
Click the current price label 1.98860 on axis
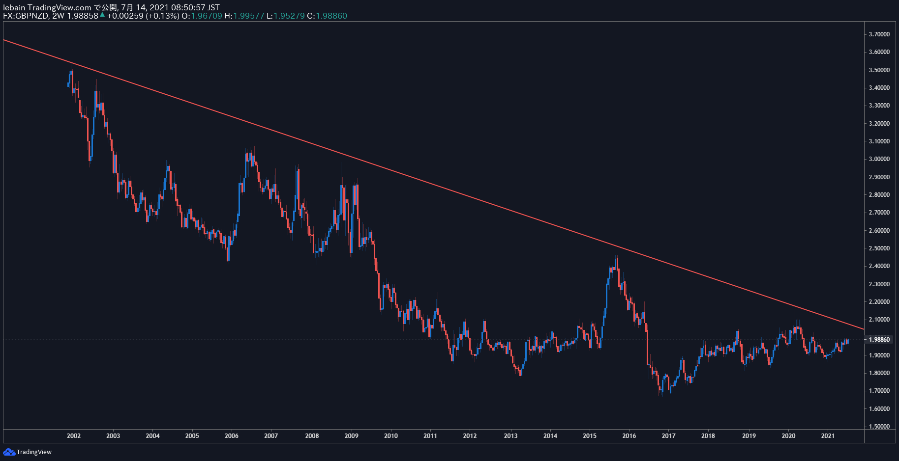pos(879,339)
